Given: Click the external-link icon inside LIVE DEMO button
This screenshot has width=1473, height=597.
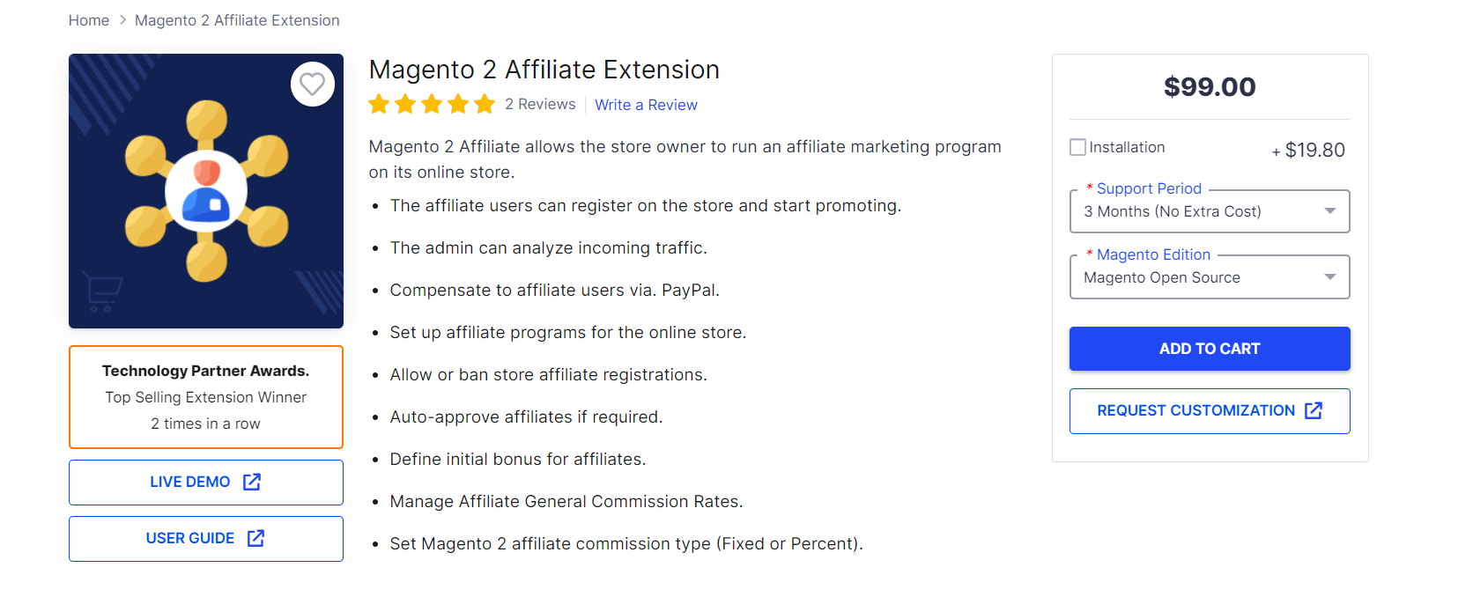Looking at the screenshot, I should [x=252, y=482].
